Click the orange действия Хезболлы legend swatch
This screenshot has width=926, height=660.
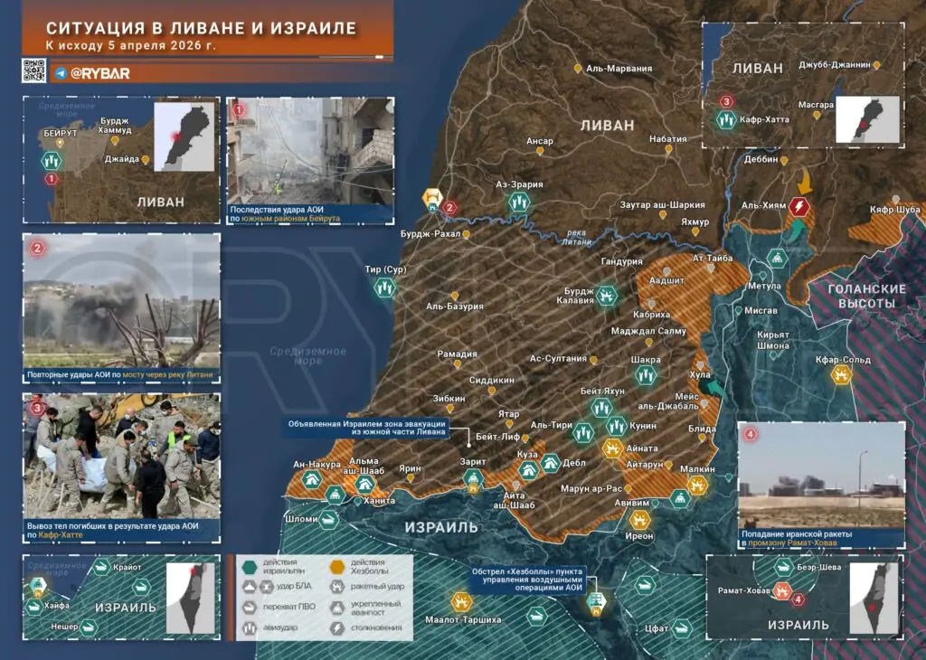click(x=335, y=568)
